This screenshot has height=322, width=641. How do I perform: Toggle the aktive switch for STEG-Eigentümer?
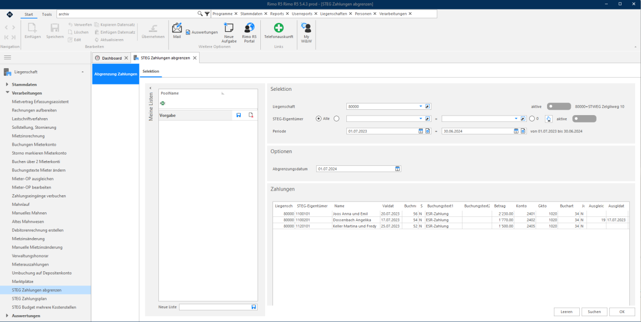click(584, 119)
